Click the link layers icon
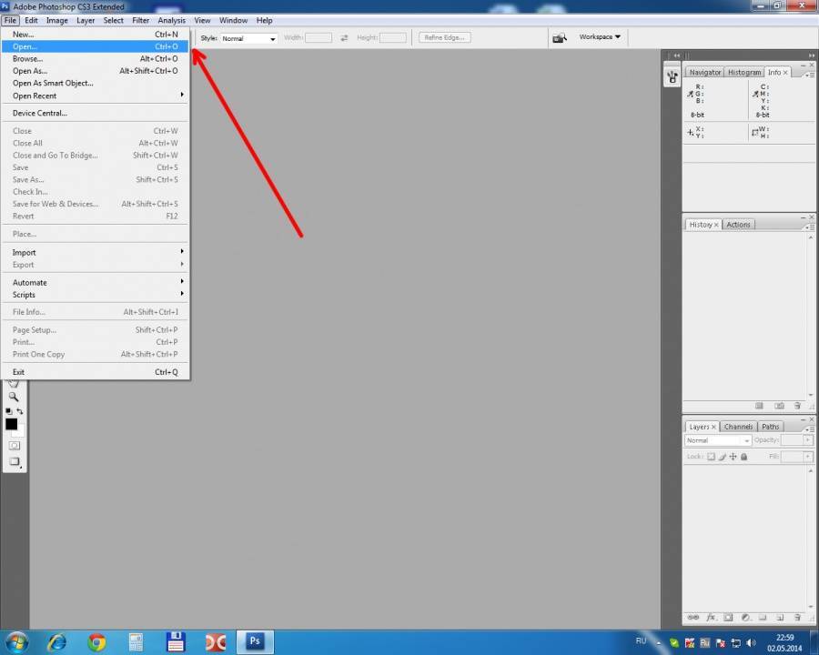The height and width of the screenshot is (655, 819). coord(693,617)
